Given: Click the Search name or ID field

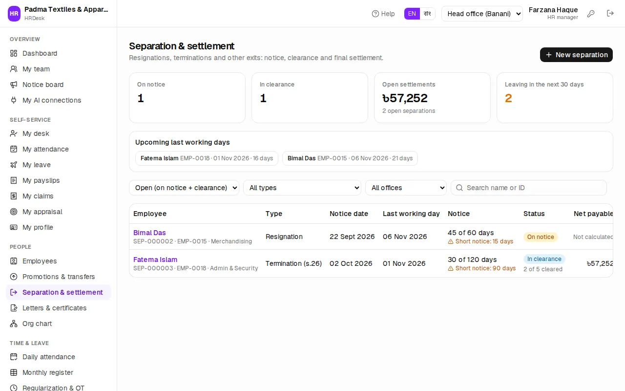Looking at the screenshot, I should pyautogui.click(x=529, y=188).
